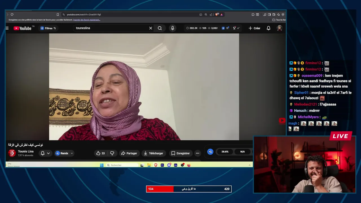Open the Windows Start menu
Image resolution: width=361 pixels, height=203 pixels.
coord(102,165)
